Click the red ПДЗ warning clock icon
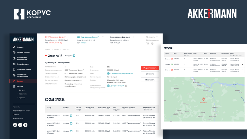Viewport: 247px width, 139px height. click(61, 43)
